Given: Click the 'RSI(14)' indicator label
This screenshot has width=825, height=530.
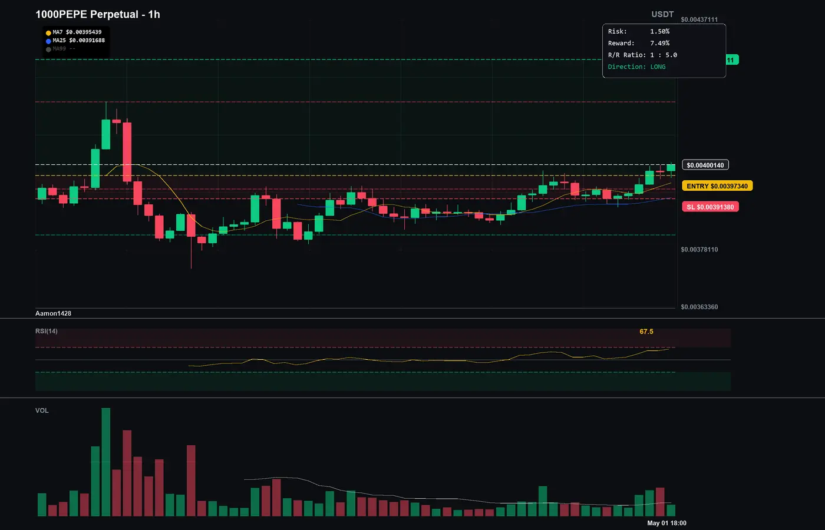Looking at the screenshot, I should tap(47, 331).
